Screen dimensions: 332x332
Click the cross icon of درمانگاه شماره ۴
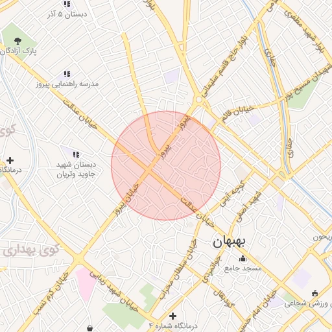point(172,316)
